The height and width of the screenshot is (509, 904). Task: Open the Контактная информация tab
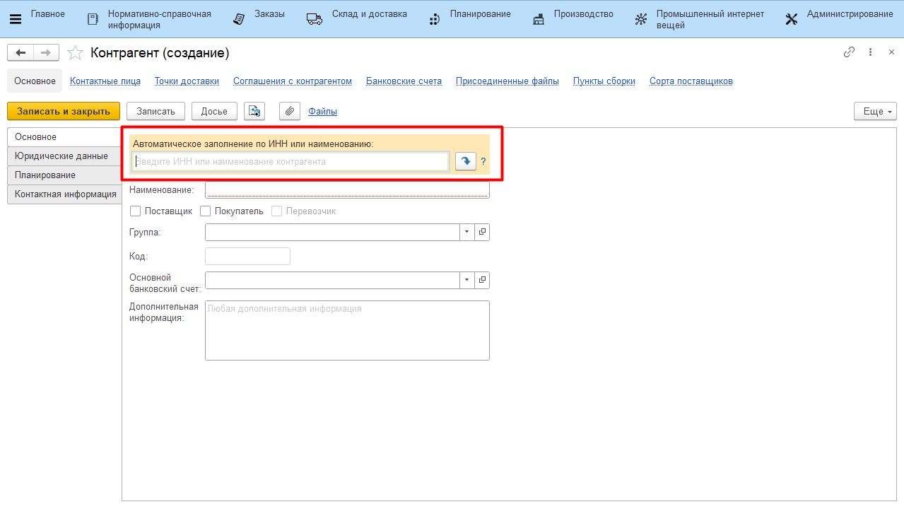[x=65, y=194]
